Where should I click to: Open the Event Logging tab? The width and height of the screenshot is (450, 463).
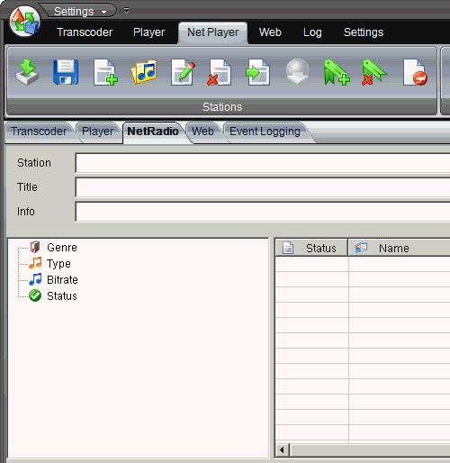click(265, 132)
